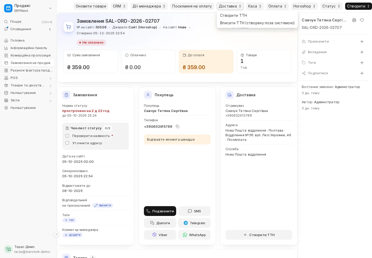Click the WhatsApp contact button
Viewport: 372px width, 258px height.
click(x=194, y=235)
